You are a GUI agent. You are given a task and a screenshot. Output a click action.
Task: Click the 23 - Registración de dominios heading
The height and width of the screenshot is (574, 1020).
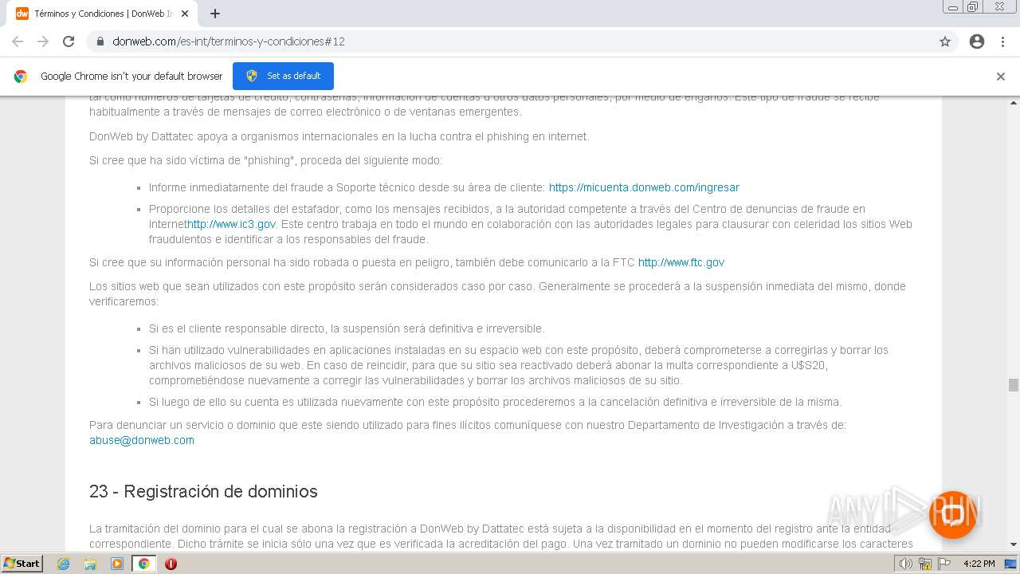tap(203, 491)
